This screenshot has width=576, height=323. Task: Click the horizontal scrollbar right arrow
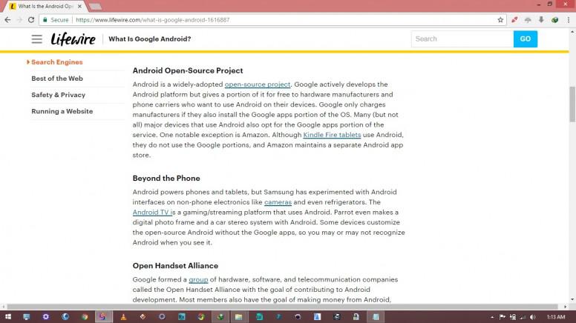point(566,307)
